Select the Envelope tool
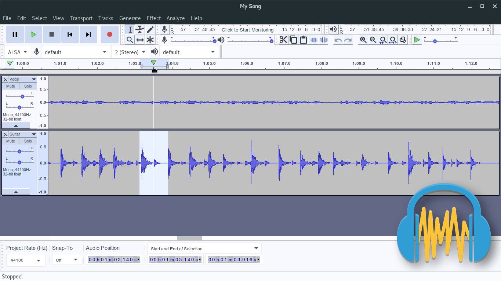Image resolution: width=501 pixels, height=281 pixels. tap(140, 30)
